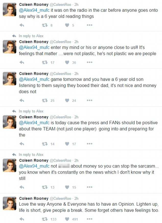Open the avatar thumbnail on the first tweet
This screenshot has height=223, width=162.
10,9
